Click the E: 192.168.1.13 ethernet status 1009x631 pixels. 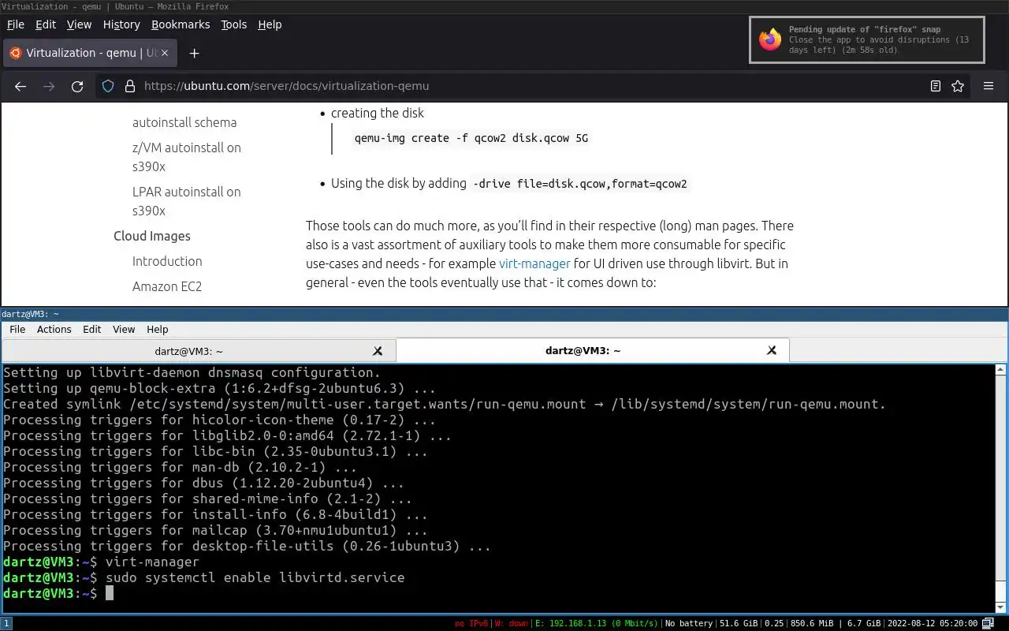597,623
